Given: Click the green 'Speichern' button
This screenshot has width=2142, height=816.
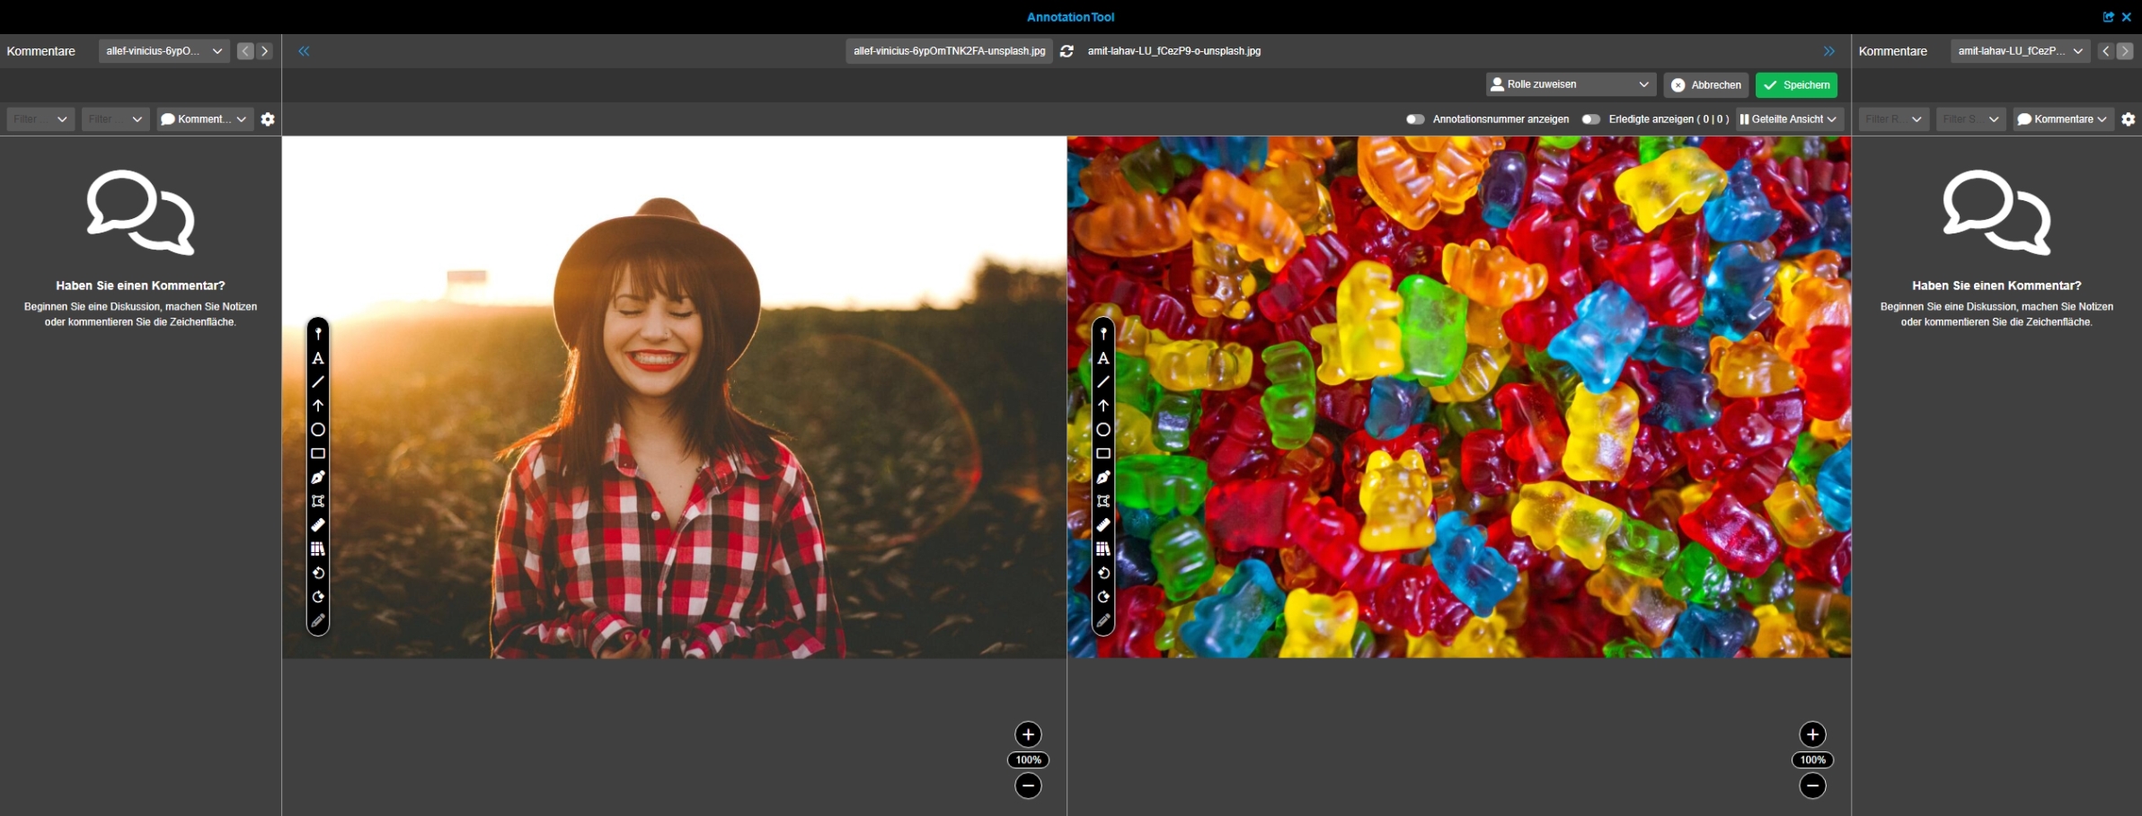Looking at the screenshot, I should point(1796,84).
